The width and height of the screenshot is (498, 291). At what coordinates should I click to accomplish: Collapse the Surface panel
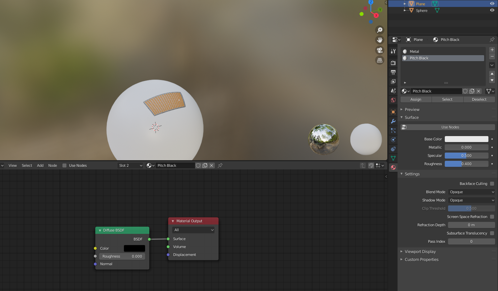click(x=411, y=118)
